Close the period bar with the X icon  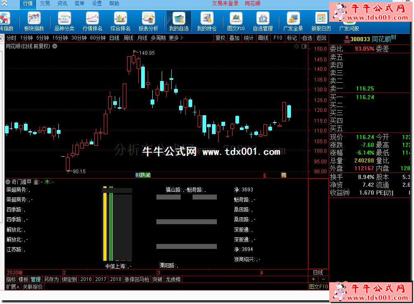[x=1, y=39]
